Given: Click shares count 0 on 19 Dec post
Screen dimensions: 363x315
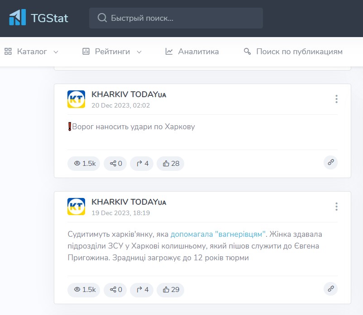Looking at the screenshot, I should (115, 290).
